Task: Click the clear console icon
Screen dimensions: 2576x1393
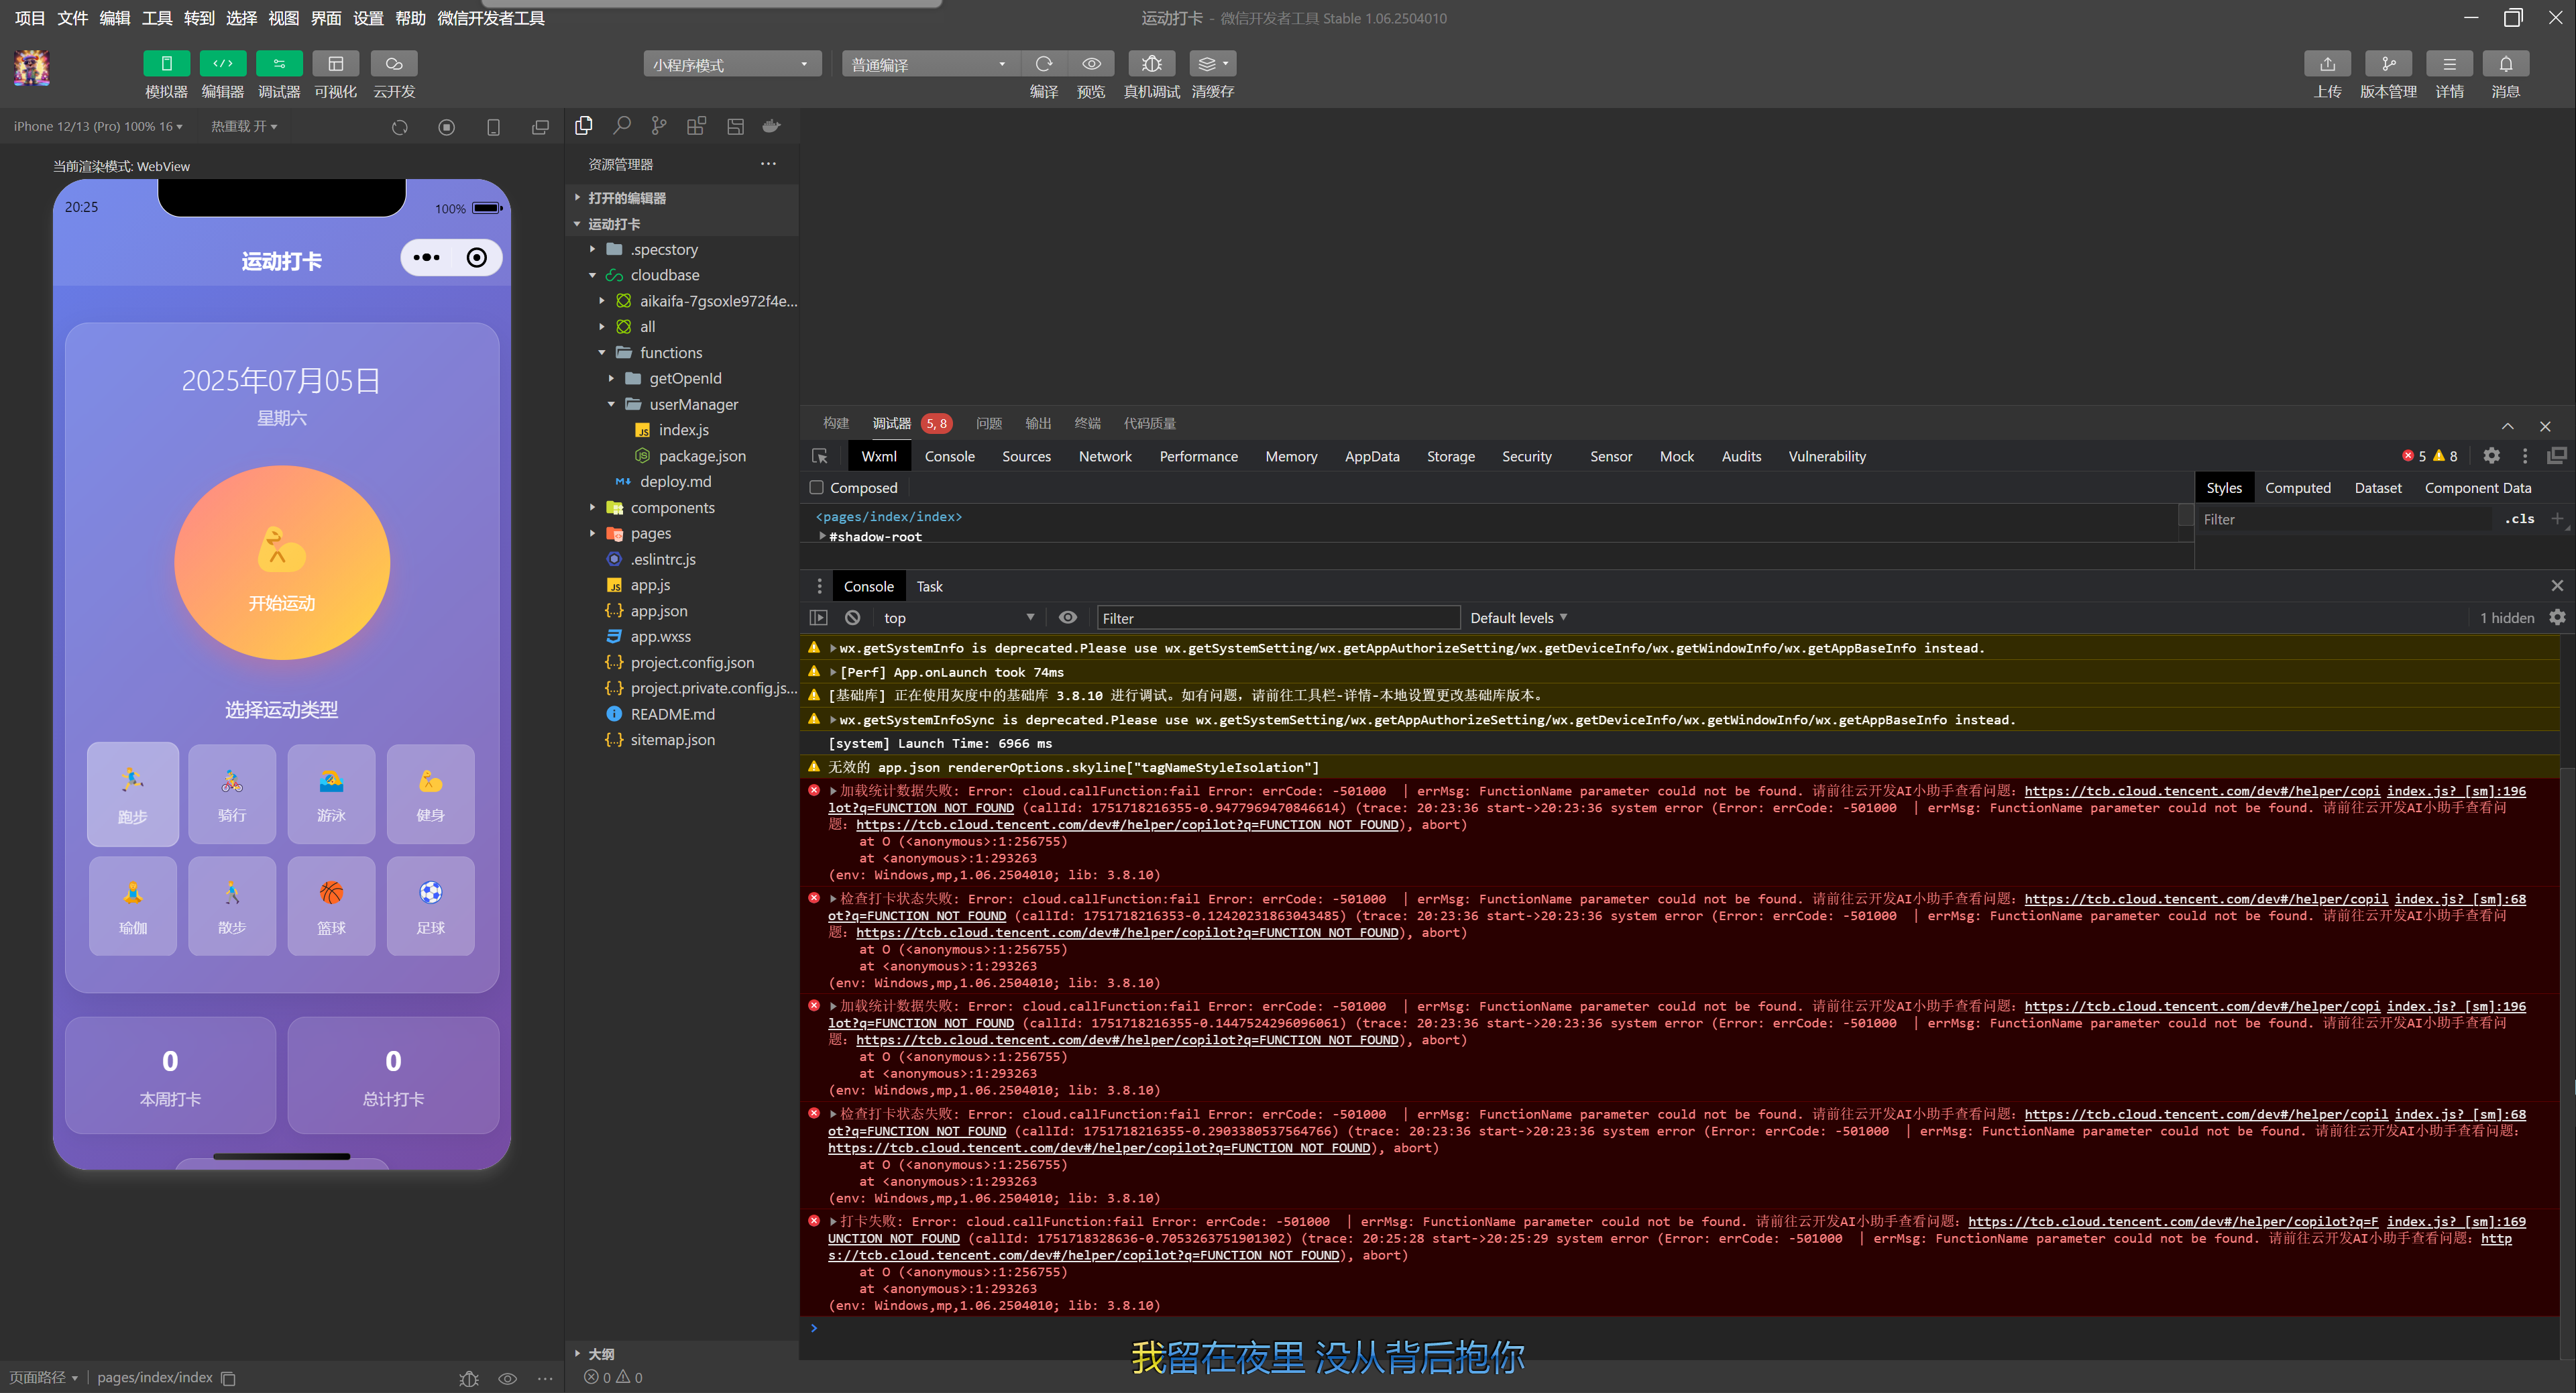Action: coord(852,618)
